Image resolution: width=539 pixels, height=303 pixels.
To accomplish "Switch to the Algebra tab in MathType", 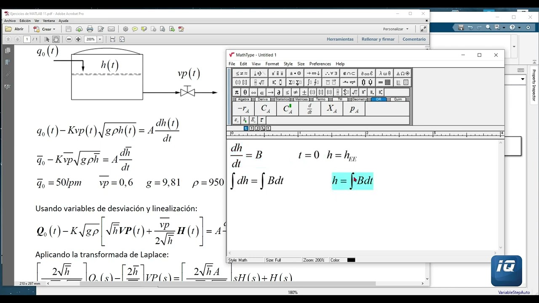I will click(243, 99).
